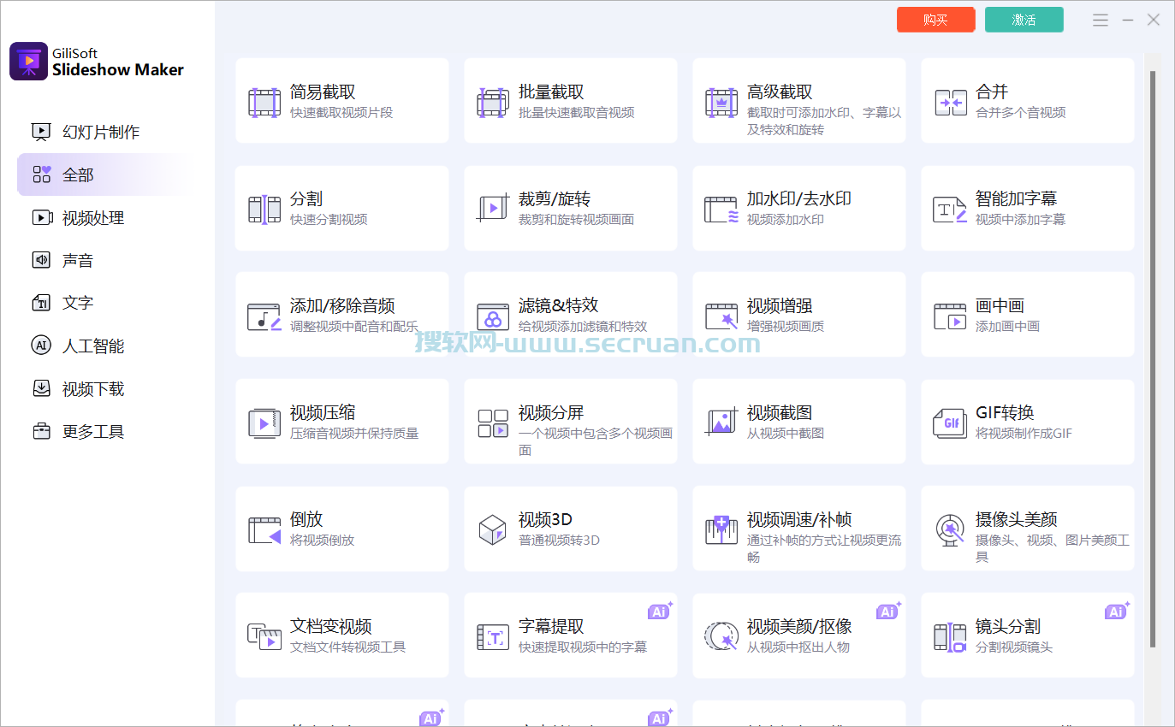The height and width of the screenshot is (727, 1175).
Task: Click the 加水印/去水印 icon
Action: click(x=721, y=210)
